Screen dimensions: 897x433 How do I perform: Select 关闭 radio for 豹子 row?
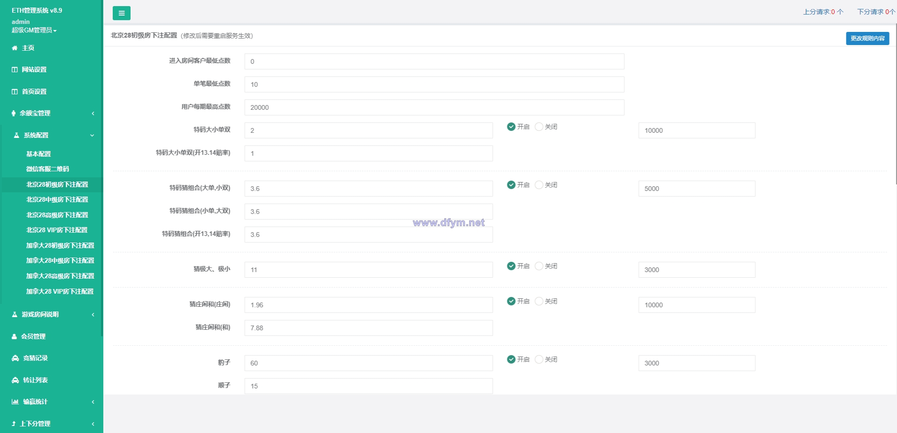tap(539, 359)
